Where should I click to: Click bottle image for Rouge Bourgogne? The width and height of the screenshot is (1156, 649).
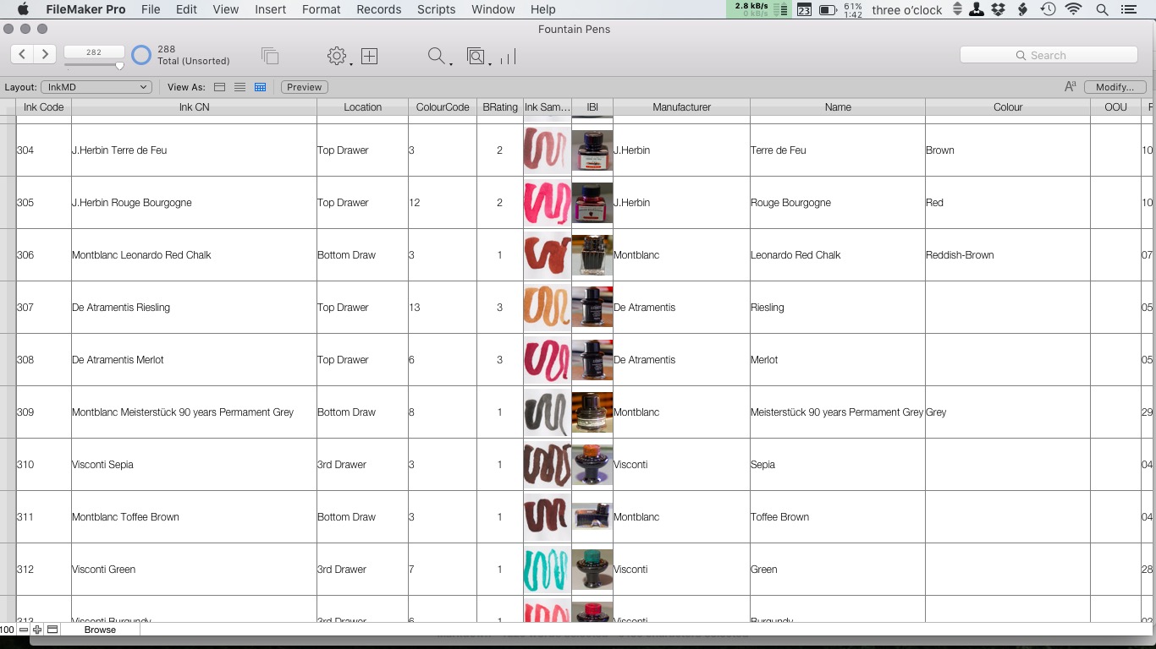(592, 202)
